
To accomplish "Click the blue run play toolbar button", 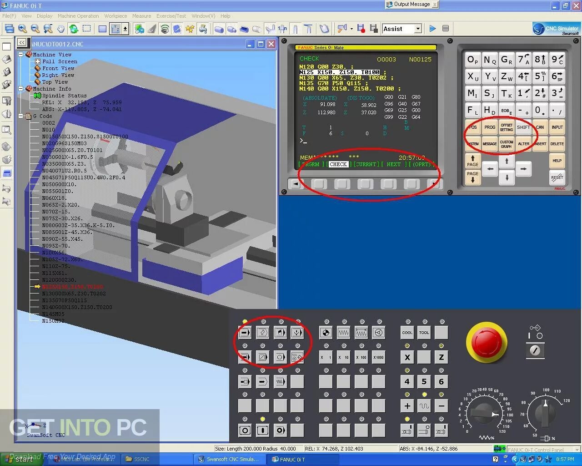I will 432,29.
